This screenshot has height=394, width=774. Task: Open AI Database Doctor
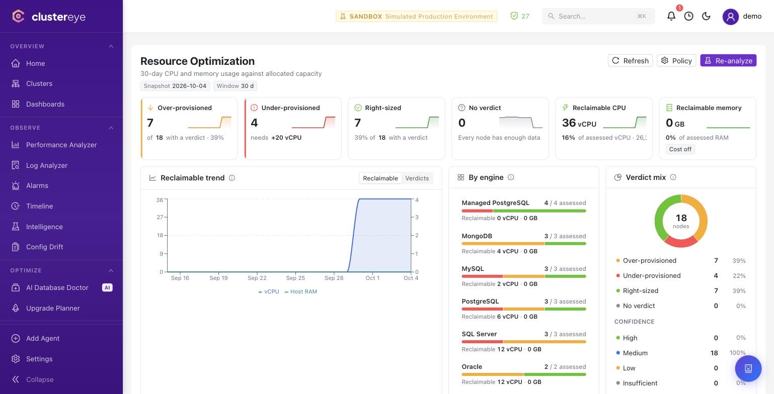(61, 287)
